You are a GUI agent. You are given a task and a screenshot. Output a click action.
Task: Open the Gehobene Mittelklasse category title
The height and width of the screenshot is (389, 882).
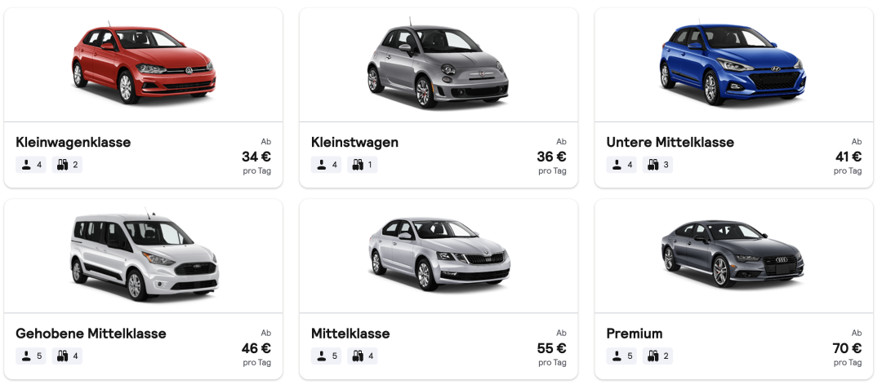(91, 334)
